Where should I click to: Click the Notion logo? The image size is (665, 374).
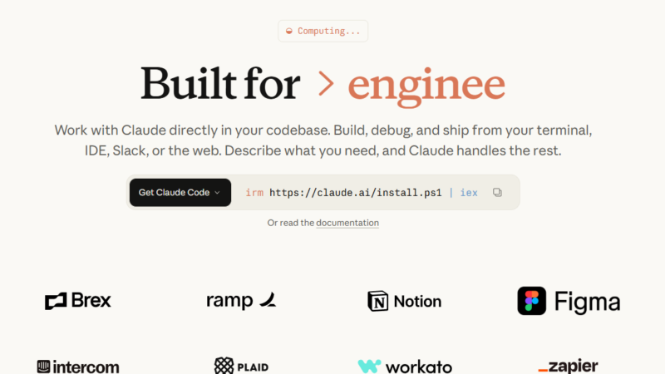click(x=404, y=301)
